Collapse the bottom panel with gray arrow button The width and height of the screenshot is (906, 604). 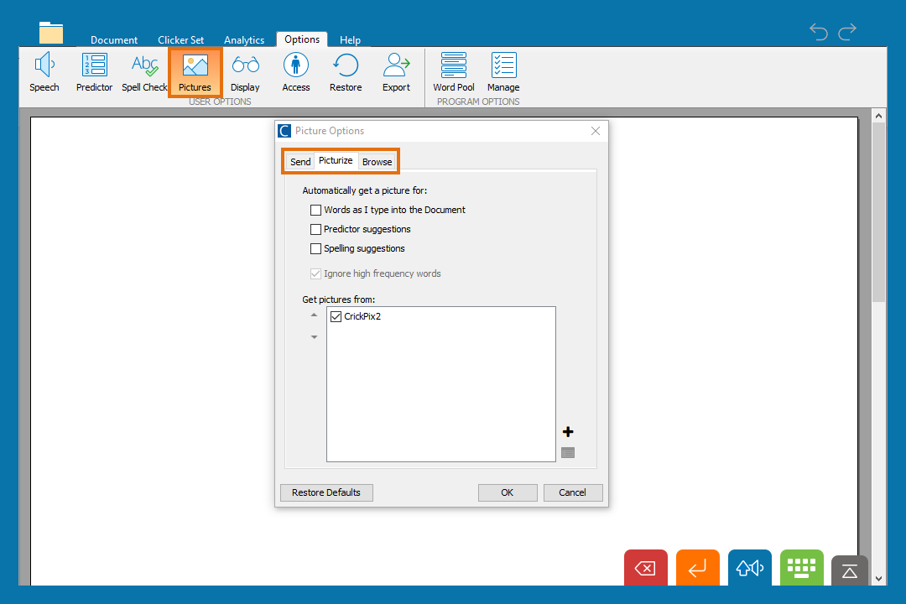849,570
